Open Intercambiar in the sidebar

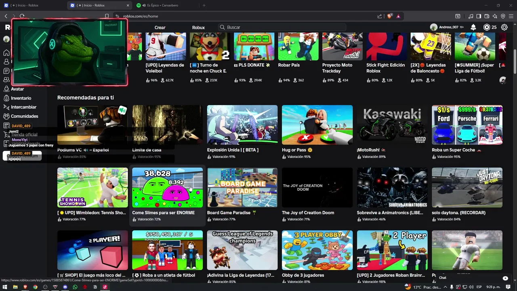coord(20,107)
